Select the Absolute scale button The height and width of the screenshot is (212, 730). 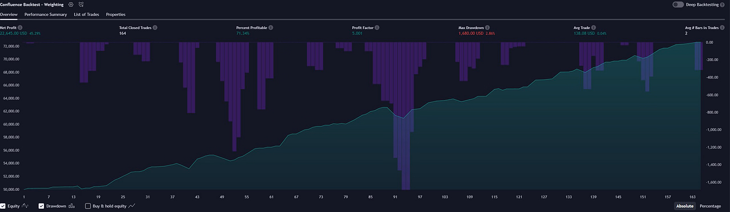685,206
